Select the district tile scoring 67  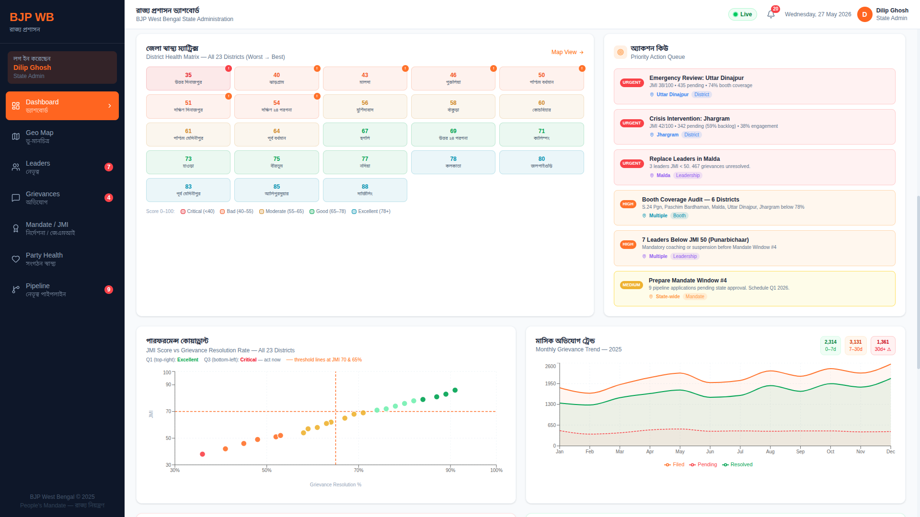pos(365,135)
